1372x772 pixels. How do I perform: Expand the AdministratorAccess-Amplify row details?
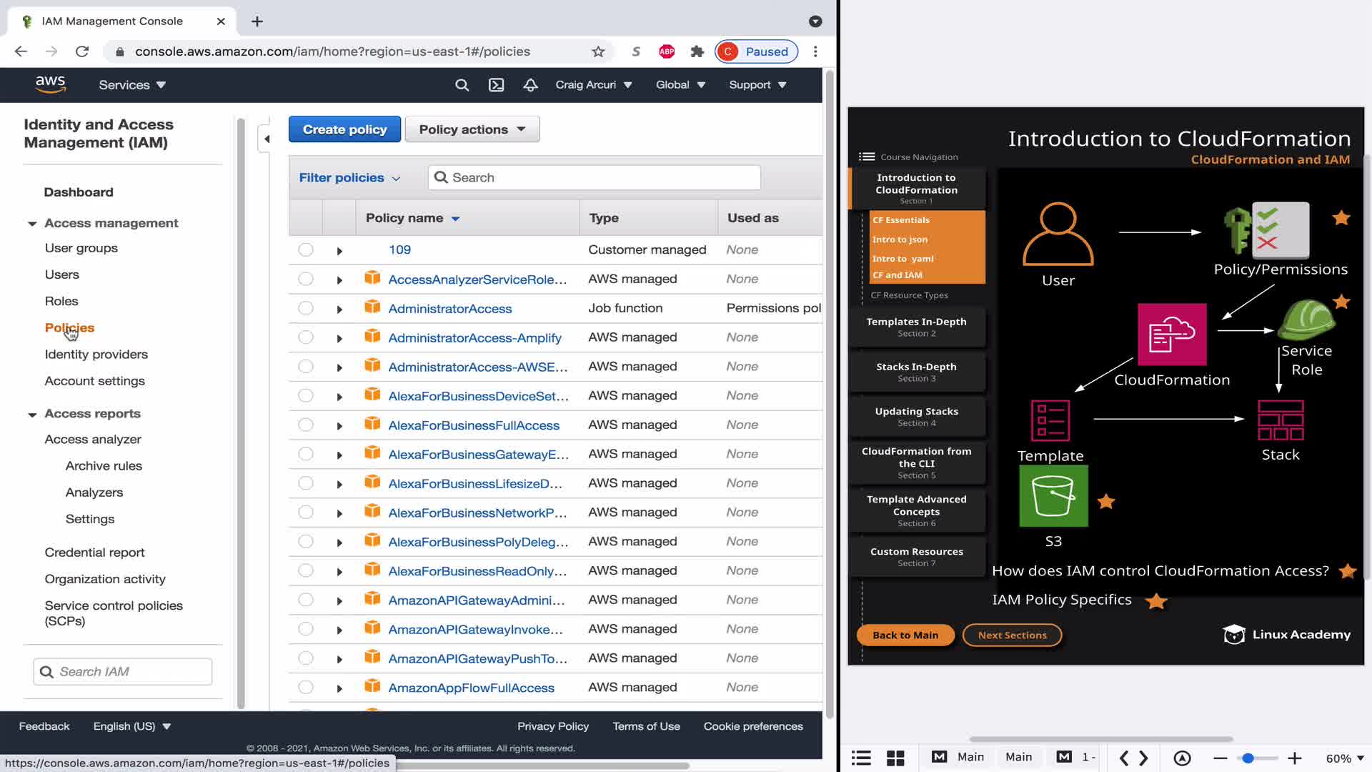(x=339, y=338)
